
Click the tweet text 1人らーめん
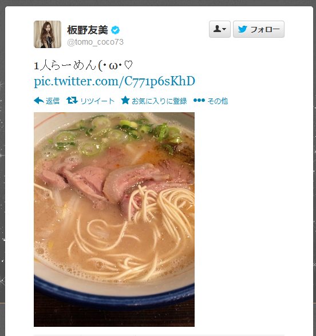65,65
